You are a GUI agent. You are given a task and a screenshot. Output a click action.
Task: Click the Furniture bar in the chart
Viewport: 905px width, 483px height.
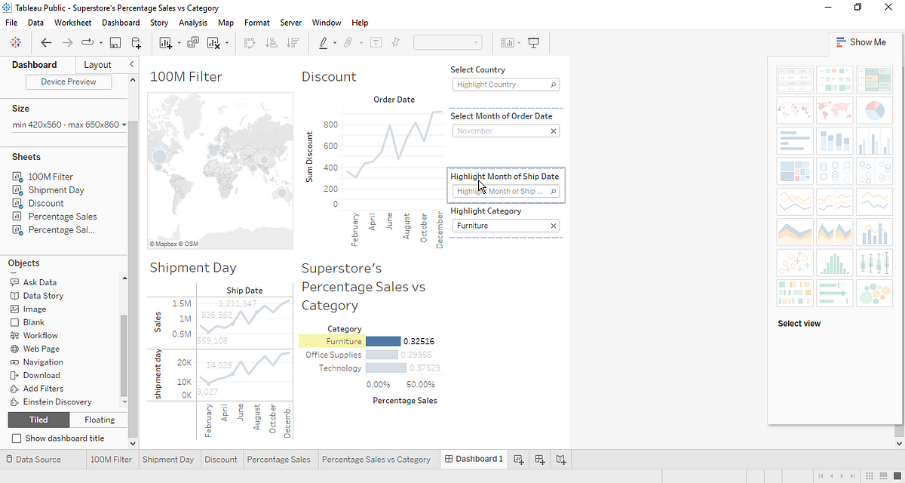pyautogui.click(x=382, y=341)
